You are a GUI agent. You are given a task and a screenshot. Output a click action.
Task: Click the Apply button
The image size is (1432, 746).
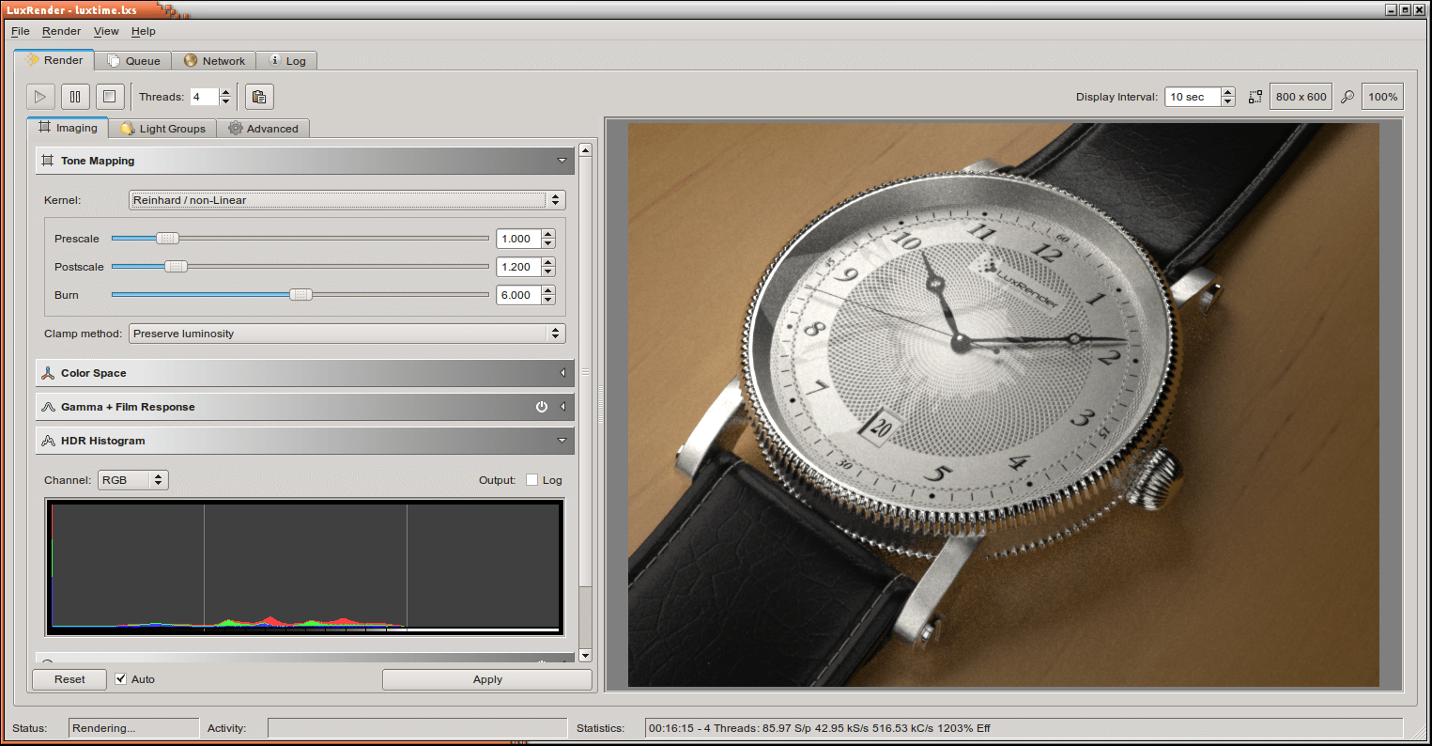pyautogui.click(x=487, y=679)
